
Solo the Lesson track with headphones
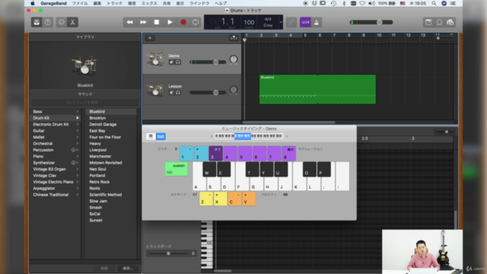click(177, 93)
